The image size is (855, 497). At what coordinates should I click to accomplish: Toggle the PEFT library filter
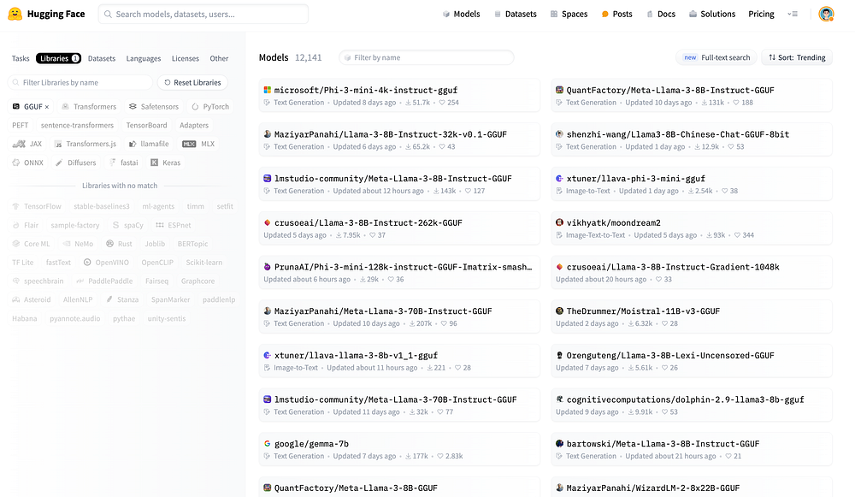tap(21, 125)
